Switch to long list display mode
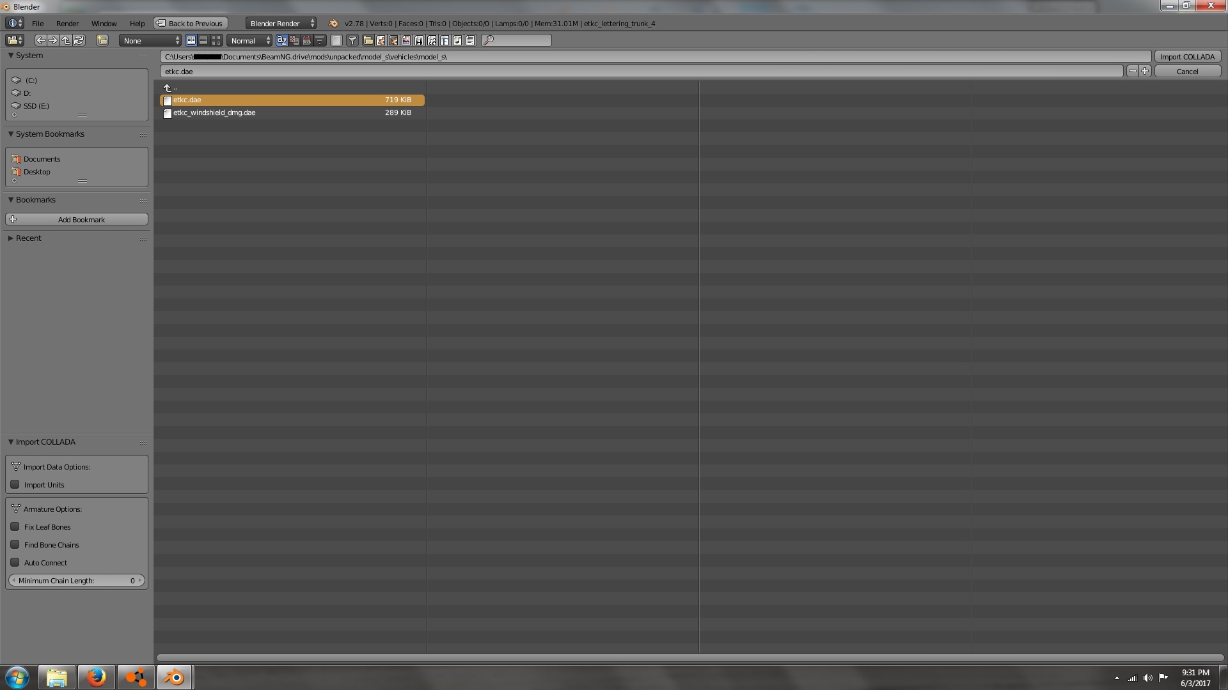Viewport: 1228px width, 690px height. [203, 40]
